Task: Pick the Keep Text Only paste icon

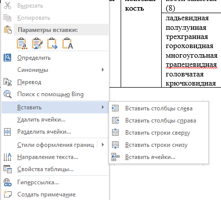Action: click(67, 44)
